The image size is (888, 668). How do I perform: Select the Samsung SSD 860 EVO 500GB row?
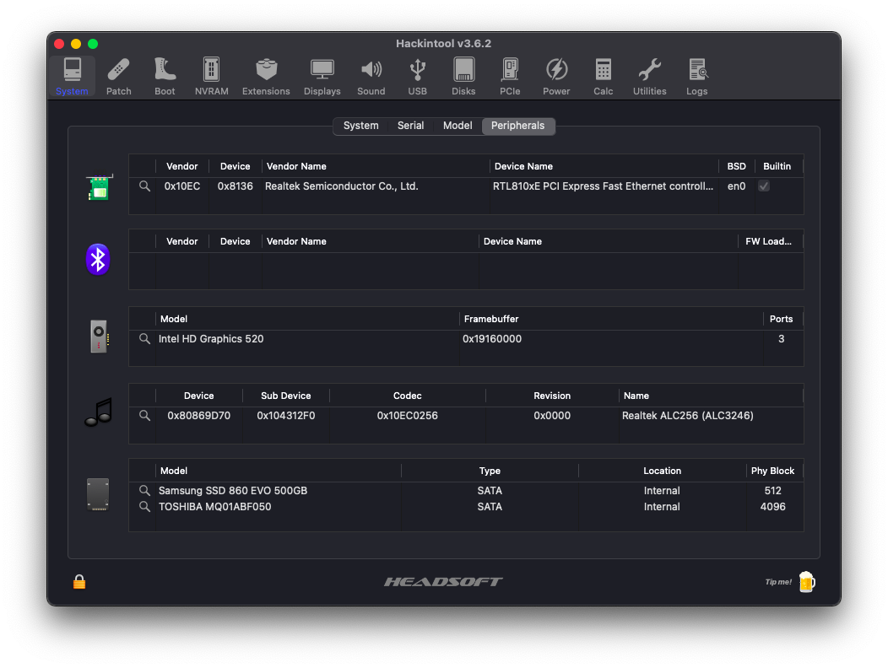[465, 491]
